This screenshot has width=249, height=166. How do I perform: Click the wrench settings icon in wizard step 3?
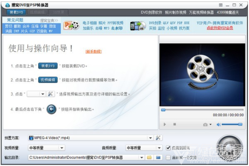[50, 94]
